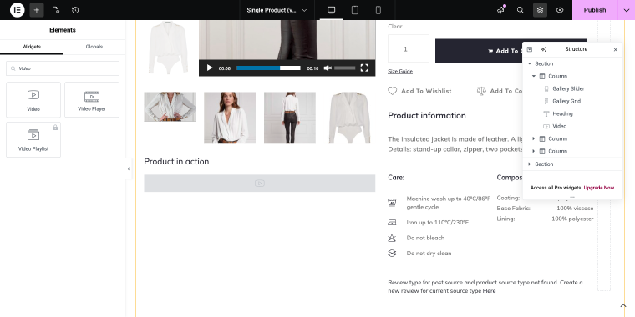Screen dimensions: 635x317
Task: Click the Clear variations link
Action: click(x=395, y=27)
